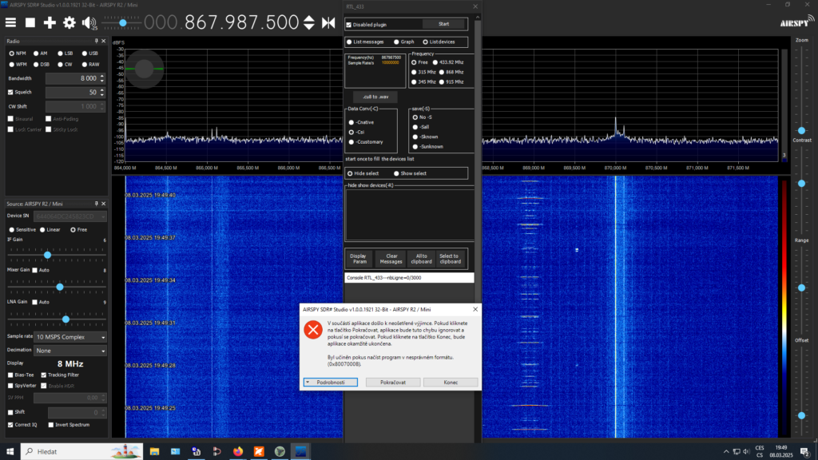Select -Cnative data conversion option
Viewport: 818px width, 460px height.
click(351, 122)
